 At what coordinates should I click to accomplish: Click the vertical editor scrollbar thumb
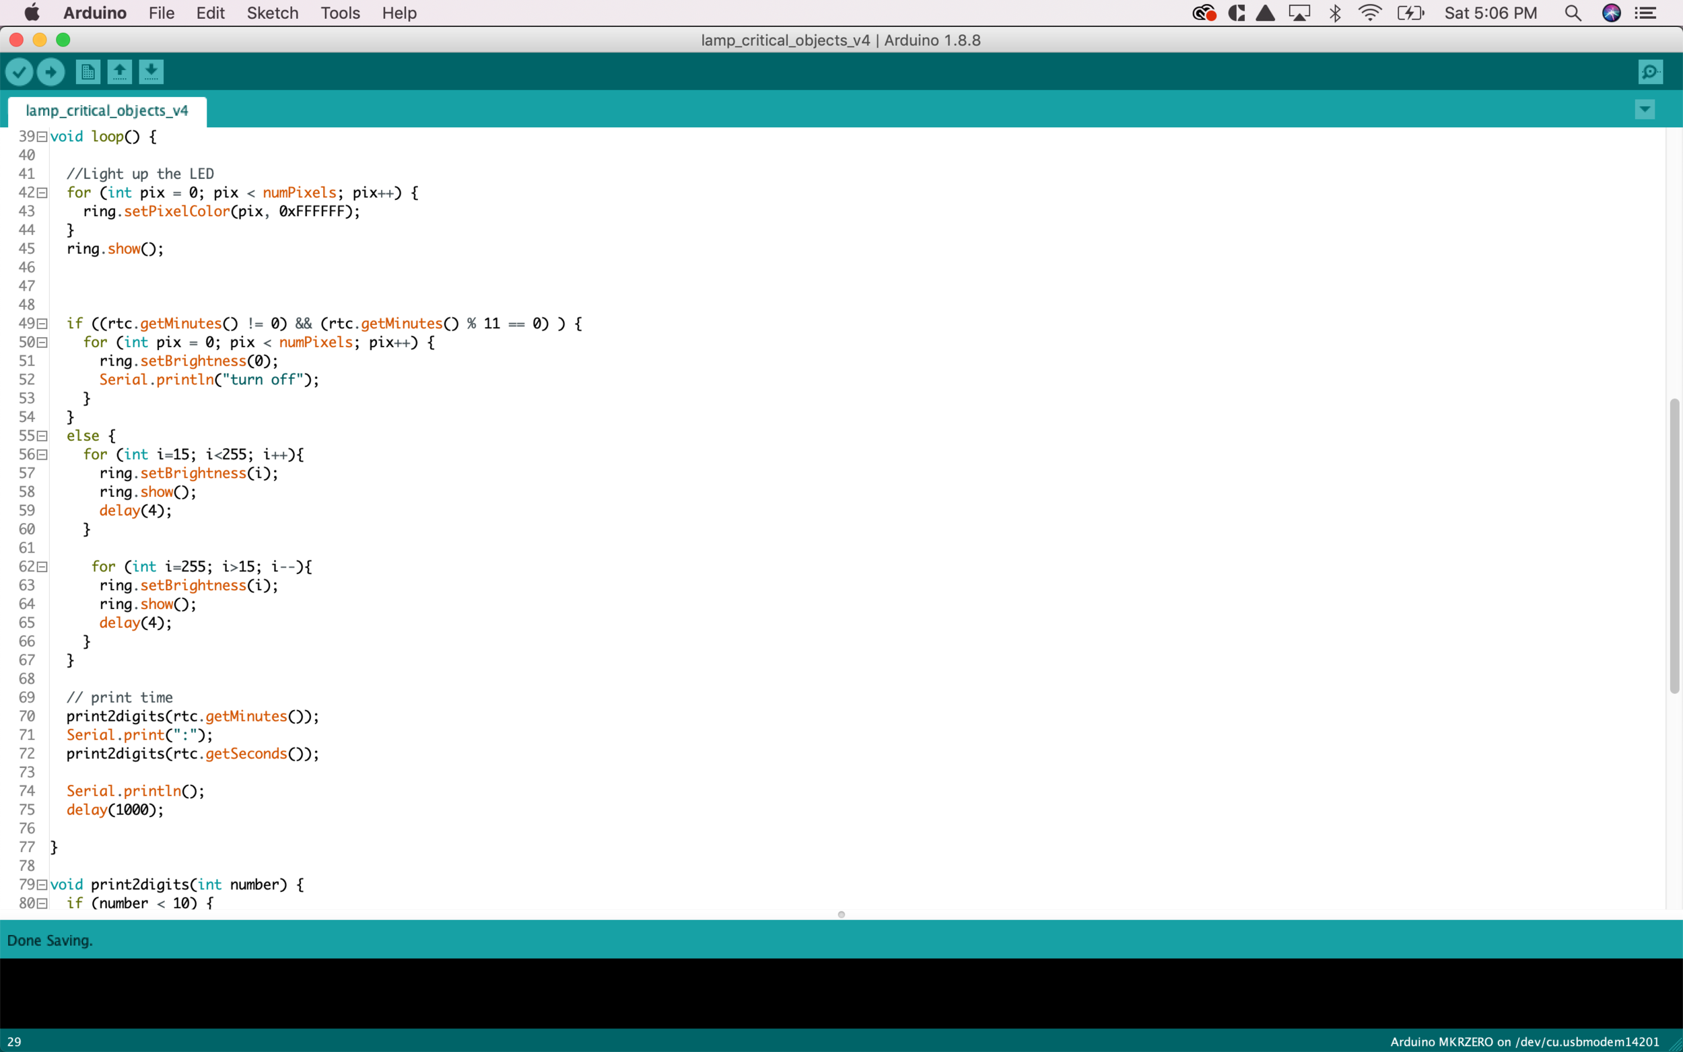click(1675, 546)
